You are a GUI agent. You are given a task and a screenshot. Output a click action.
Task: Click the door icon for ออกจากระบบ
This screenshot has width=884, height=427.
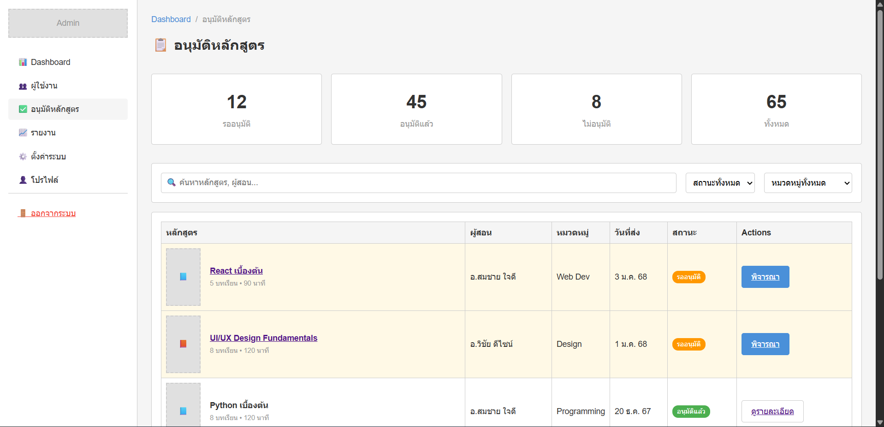tap(23, 213)
